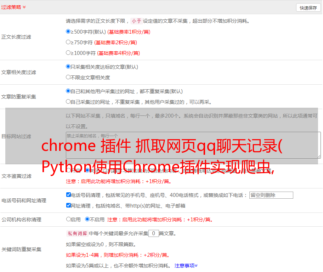The height and width of the screenshot is (272, 323).
Task: Select the ≥1000字符 radio option
Action: [68, 52]
